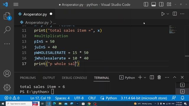Create a new terminal with the plus icon
The height and width of the screenshot is (106, 189).
coord(140,77)
